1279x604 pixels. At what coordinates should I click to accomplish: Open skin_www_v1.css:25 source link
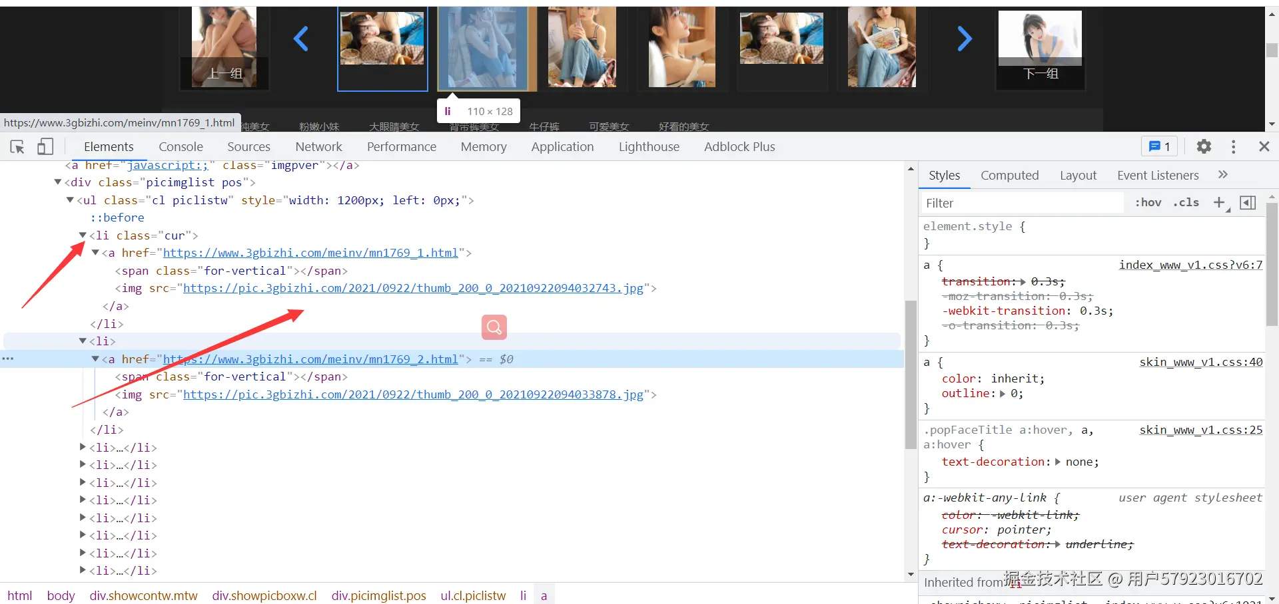tap(1201, 430)
